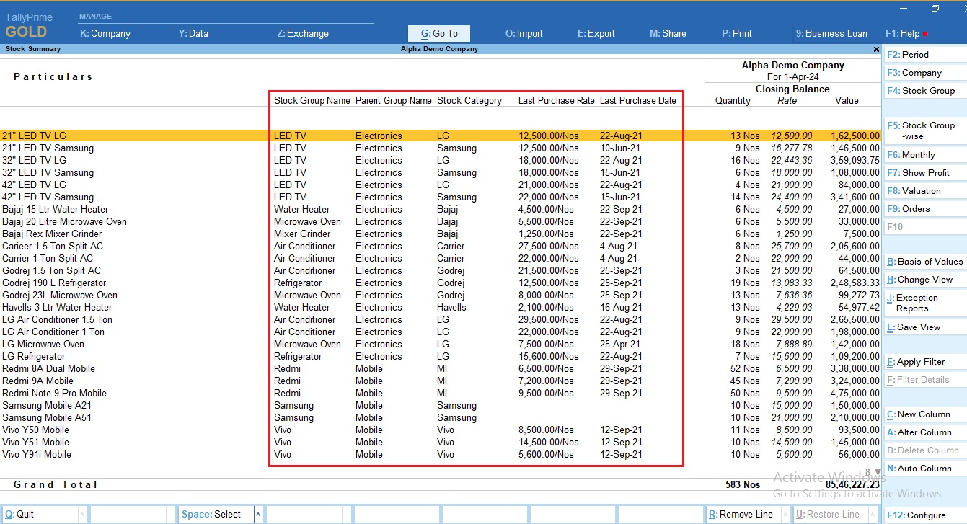This screenshot has width=967, height=524.
Task: Open the E: Export menu
Action: [x=596, y=33]
